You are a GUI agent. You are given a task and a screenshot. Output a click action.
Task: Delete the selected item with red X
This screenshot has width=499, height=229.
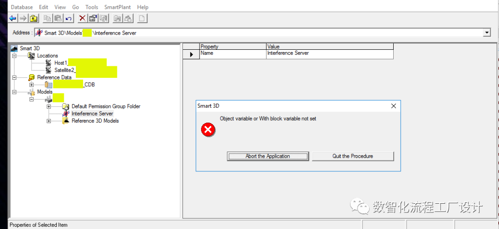82,18
